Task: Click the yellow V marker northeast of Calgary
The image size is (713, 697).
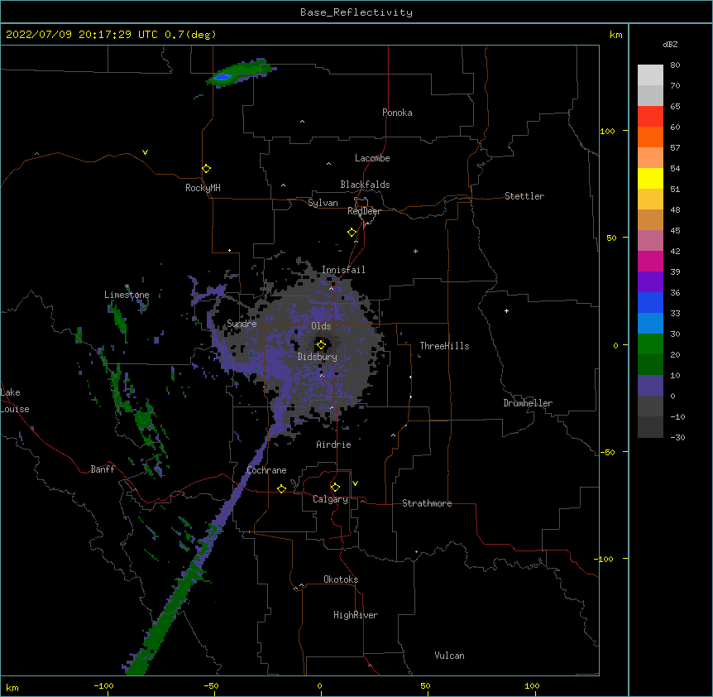Action: coord(355,483)
